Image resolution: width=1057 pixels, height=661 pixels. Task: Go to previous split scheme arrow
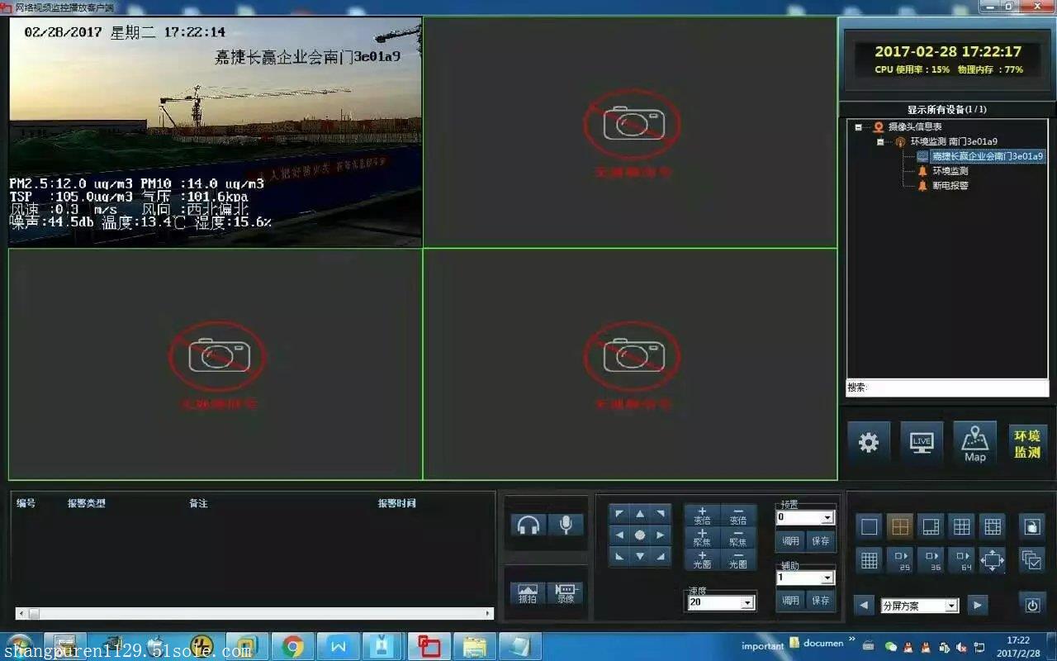coord(864,606)
